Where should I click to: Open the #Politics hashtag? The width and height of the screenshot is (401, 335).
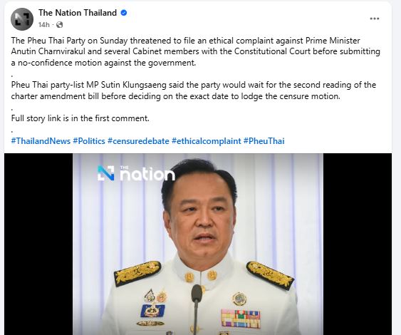coord(89,141)
